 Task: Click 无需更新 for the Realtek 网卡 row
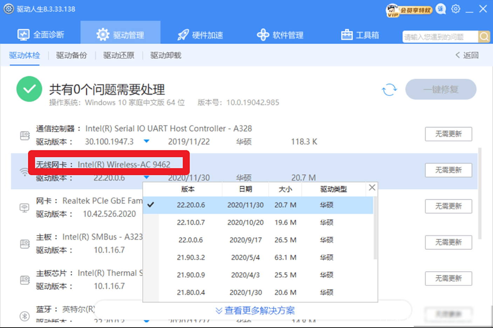[x=449, y=206]
